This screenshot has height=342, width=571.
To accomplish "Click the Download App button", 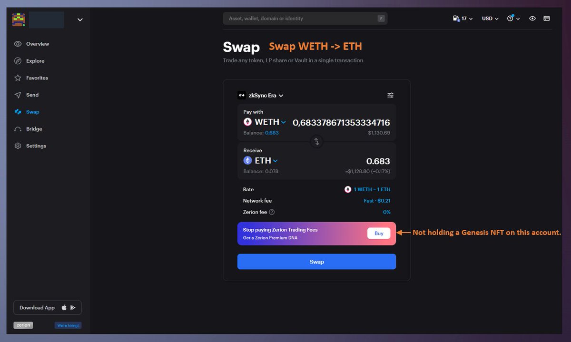I will [x=48, y=308].
